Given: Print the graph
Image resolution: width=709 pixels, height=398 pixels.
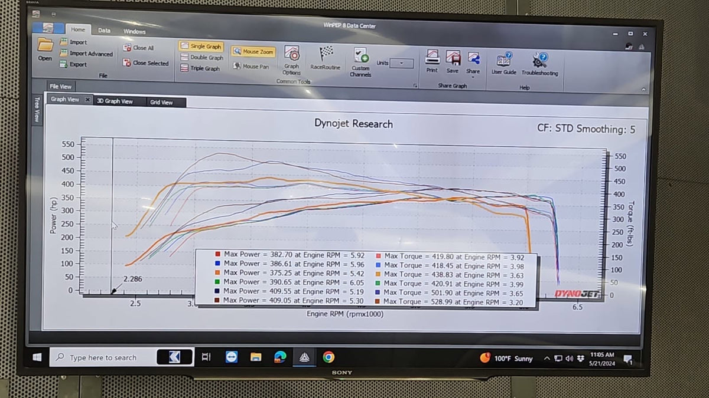Looking at the screenshot, I should (x=432, y=62).
